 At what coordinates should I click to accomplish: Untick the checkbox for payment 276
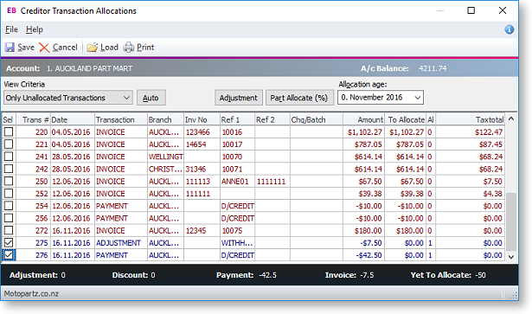click(9, 254)
